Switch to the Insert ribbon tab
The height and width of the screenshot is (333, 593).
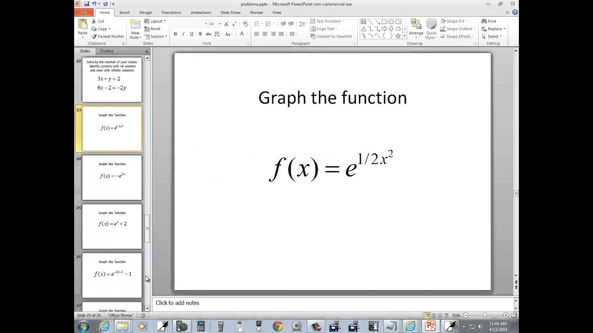125,12
